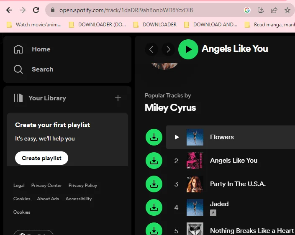
Task: Click Flowers album cover thumbnail
Action: (x=195, y=137)
